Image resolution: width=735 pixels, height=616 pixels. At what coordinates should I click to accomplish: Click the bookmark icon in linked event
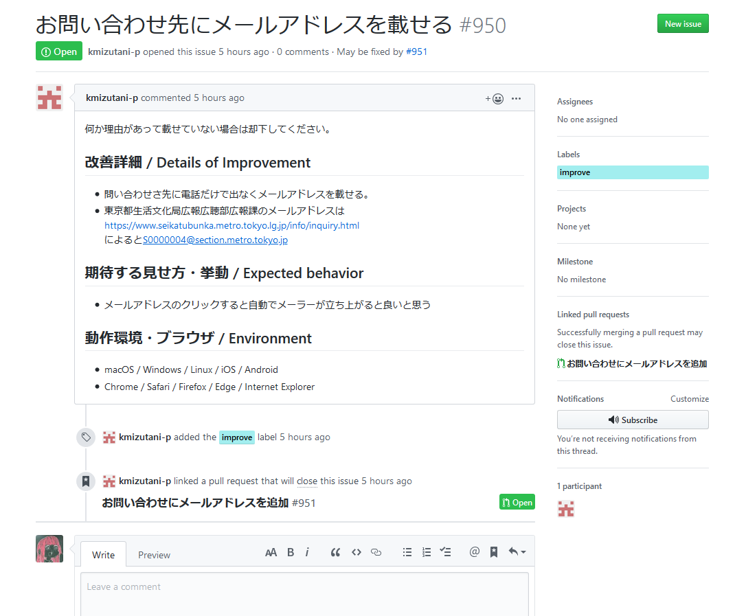click(86, 481)
